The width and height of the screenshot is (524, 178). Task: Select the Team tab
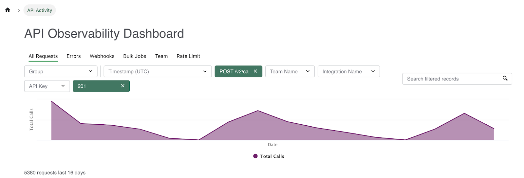pos(161,56)
